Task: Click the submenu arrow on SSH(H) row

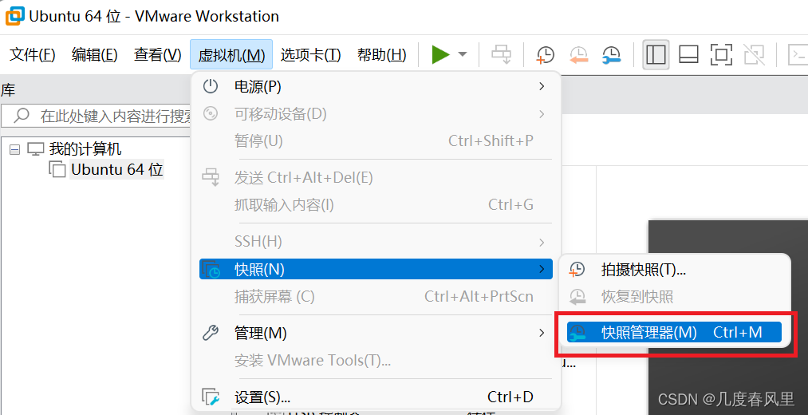Action: pyautogui.click(x=542, y=241)
